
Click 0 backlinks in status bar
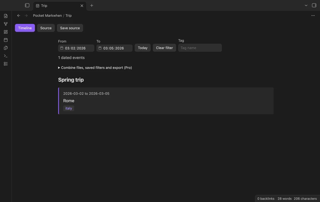(266, 199)
